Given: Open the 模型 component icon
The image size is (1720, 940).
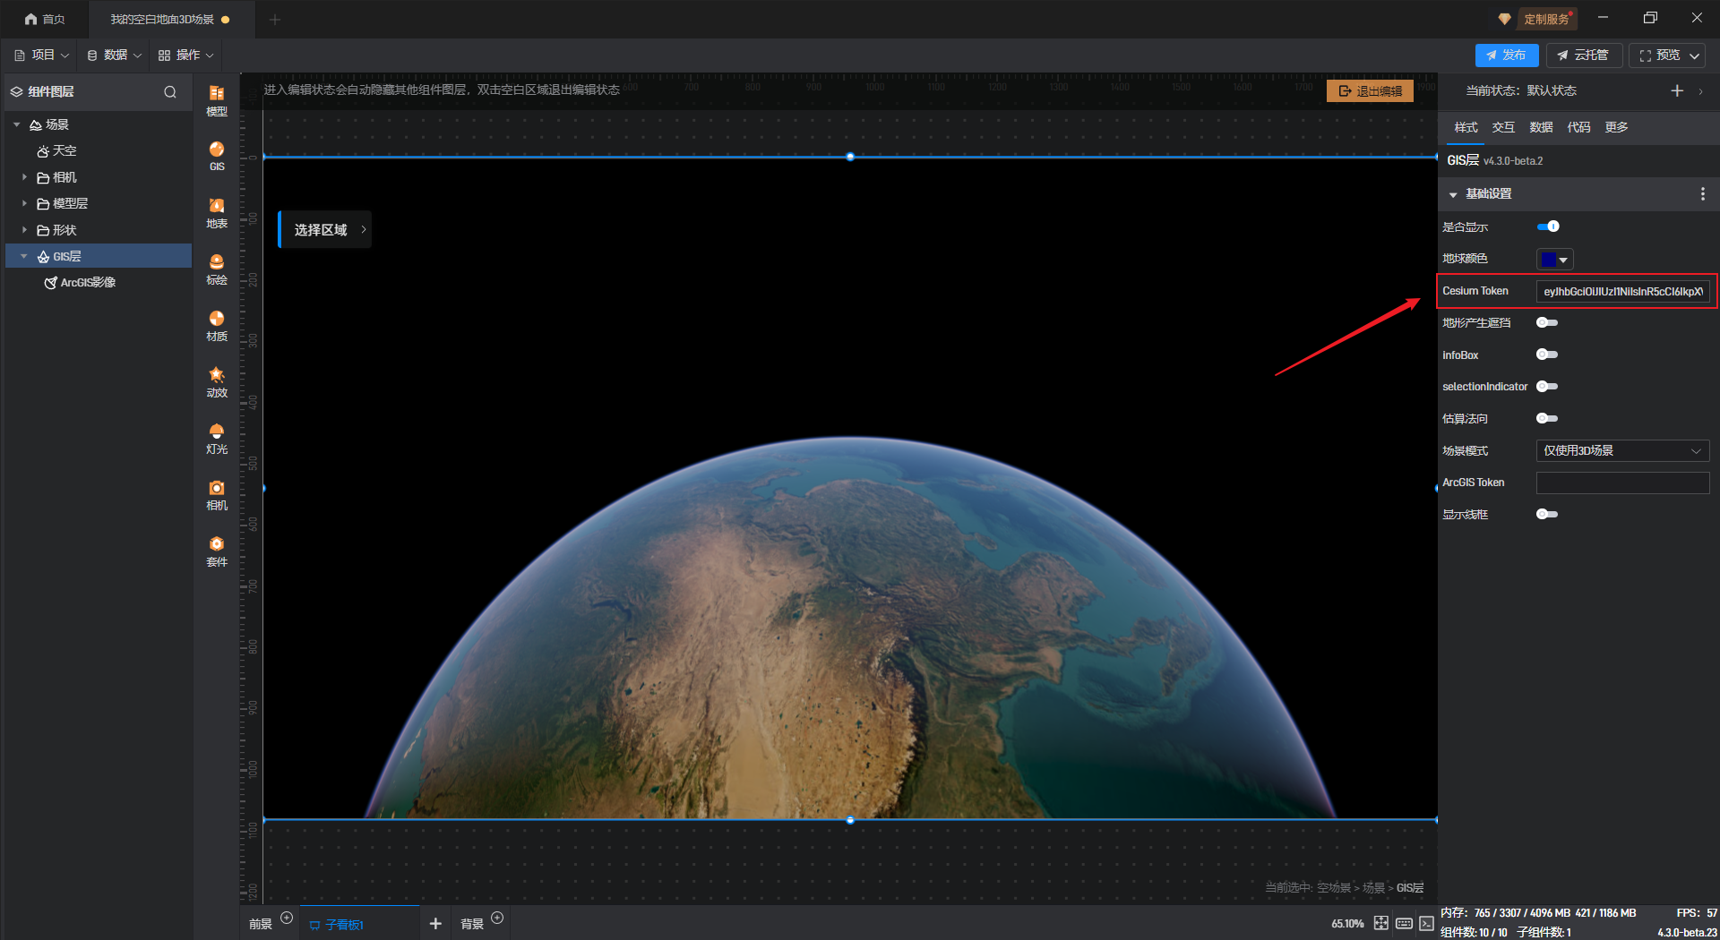Looking at the screenshot, I should point(217,99).
